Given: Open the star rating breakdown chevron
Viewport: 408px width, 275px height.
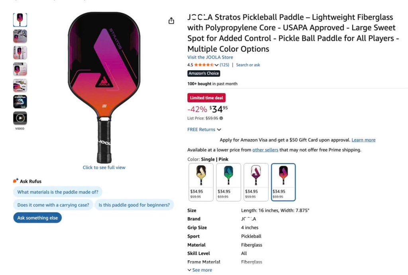Looking at the screenshot, I should point(216,65).
